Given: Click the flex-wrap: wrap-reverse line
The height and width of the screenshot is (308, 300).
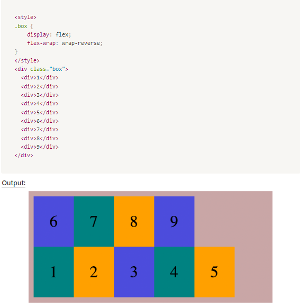Looking at the screenshot, I should [65, 43].
